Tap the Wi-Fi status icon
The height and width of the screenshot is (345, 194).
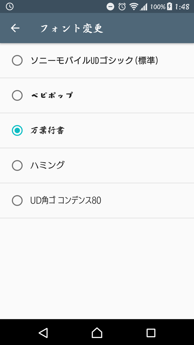coord(133,7)
